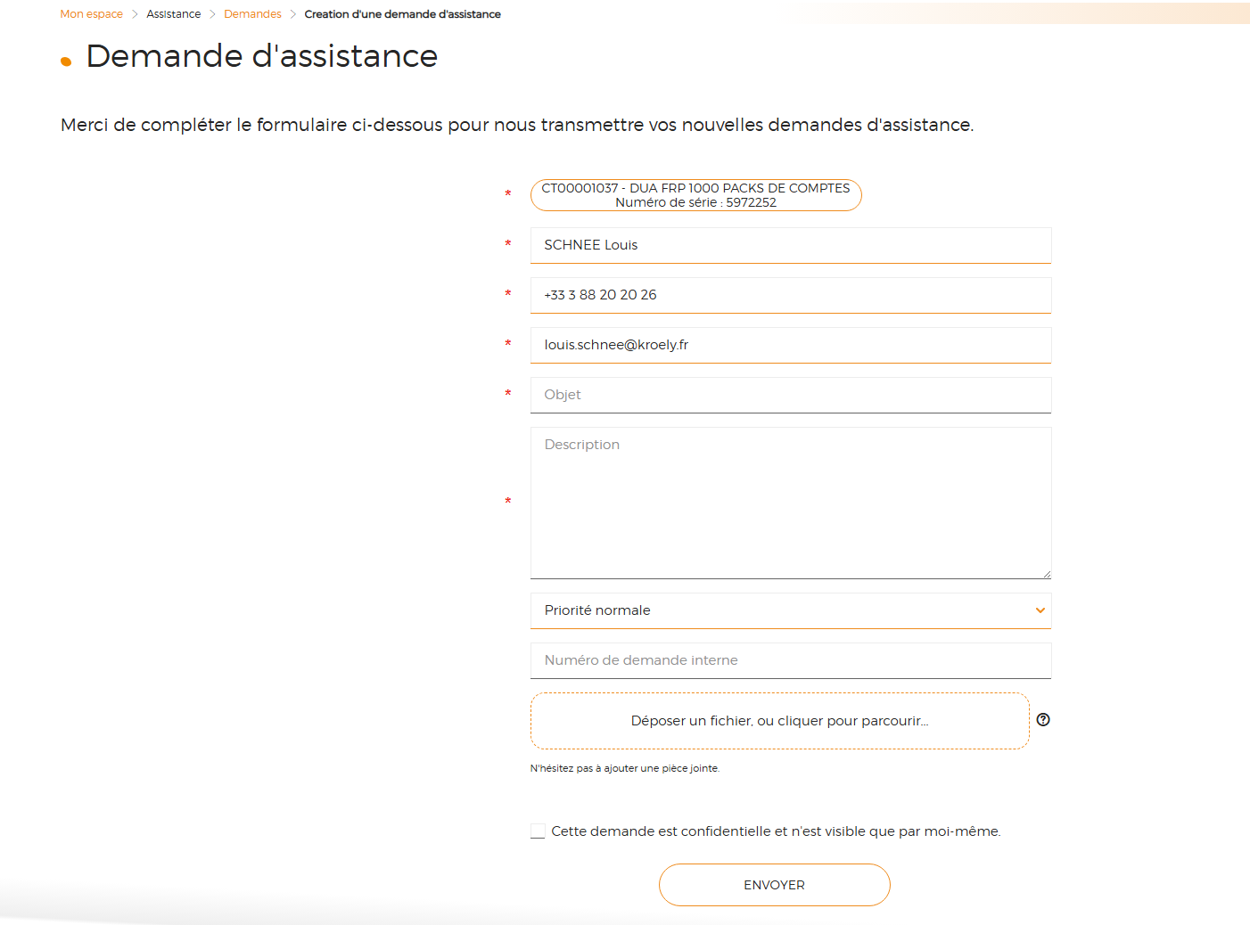Screen dimensions: 1250x925
Task: Edit the louis.schnee@kroely.fr email field
Action: click(791, 345)
